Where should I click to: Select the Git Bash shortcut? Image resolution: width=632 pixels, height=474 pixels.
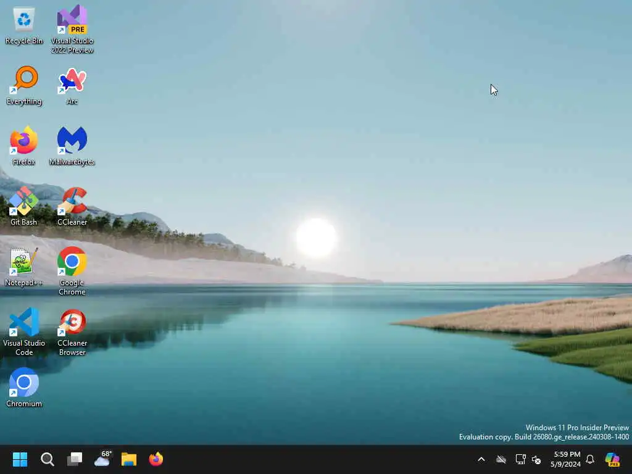pos(24,206)
